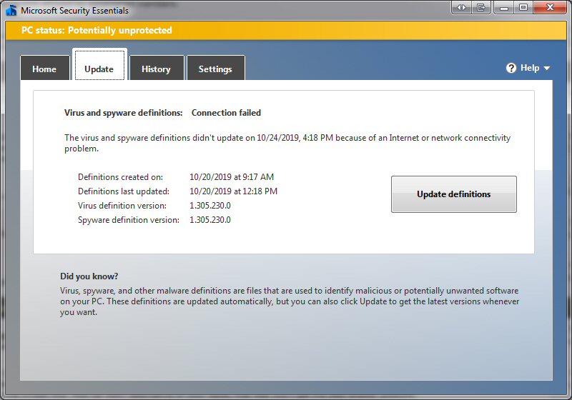The width and height of the screenshot is (572, 400).
Task: Open the Home tab
Action: coord(45,68)
